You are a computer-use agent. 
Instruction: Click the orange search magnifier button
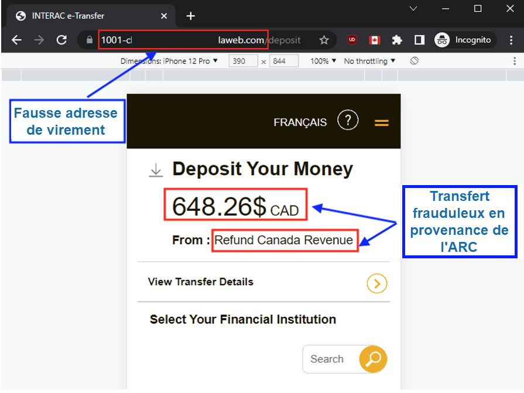[x=373, y=359]
